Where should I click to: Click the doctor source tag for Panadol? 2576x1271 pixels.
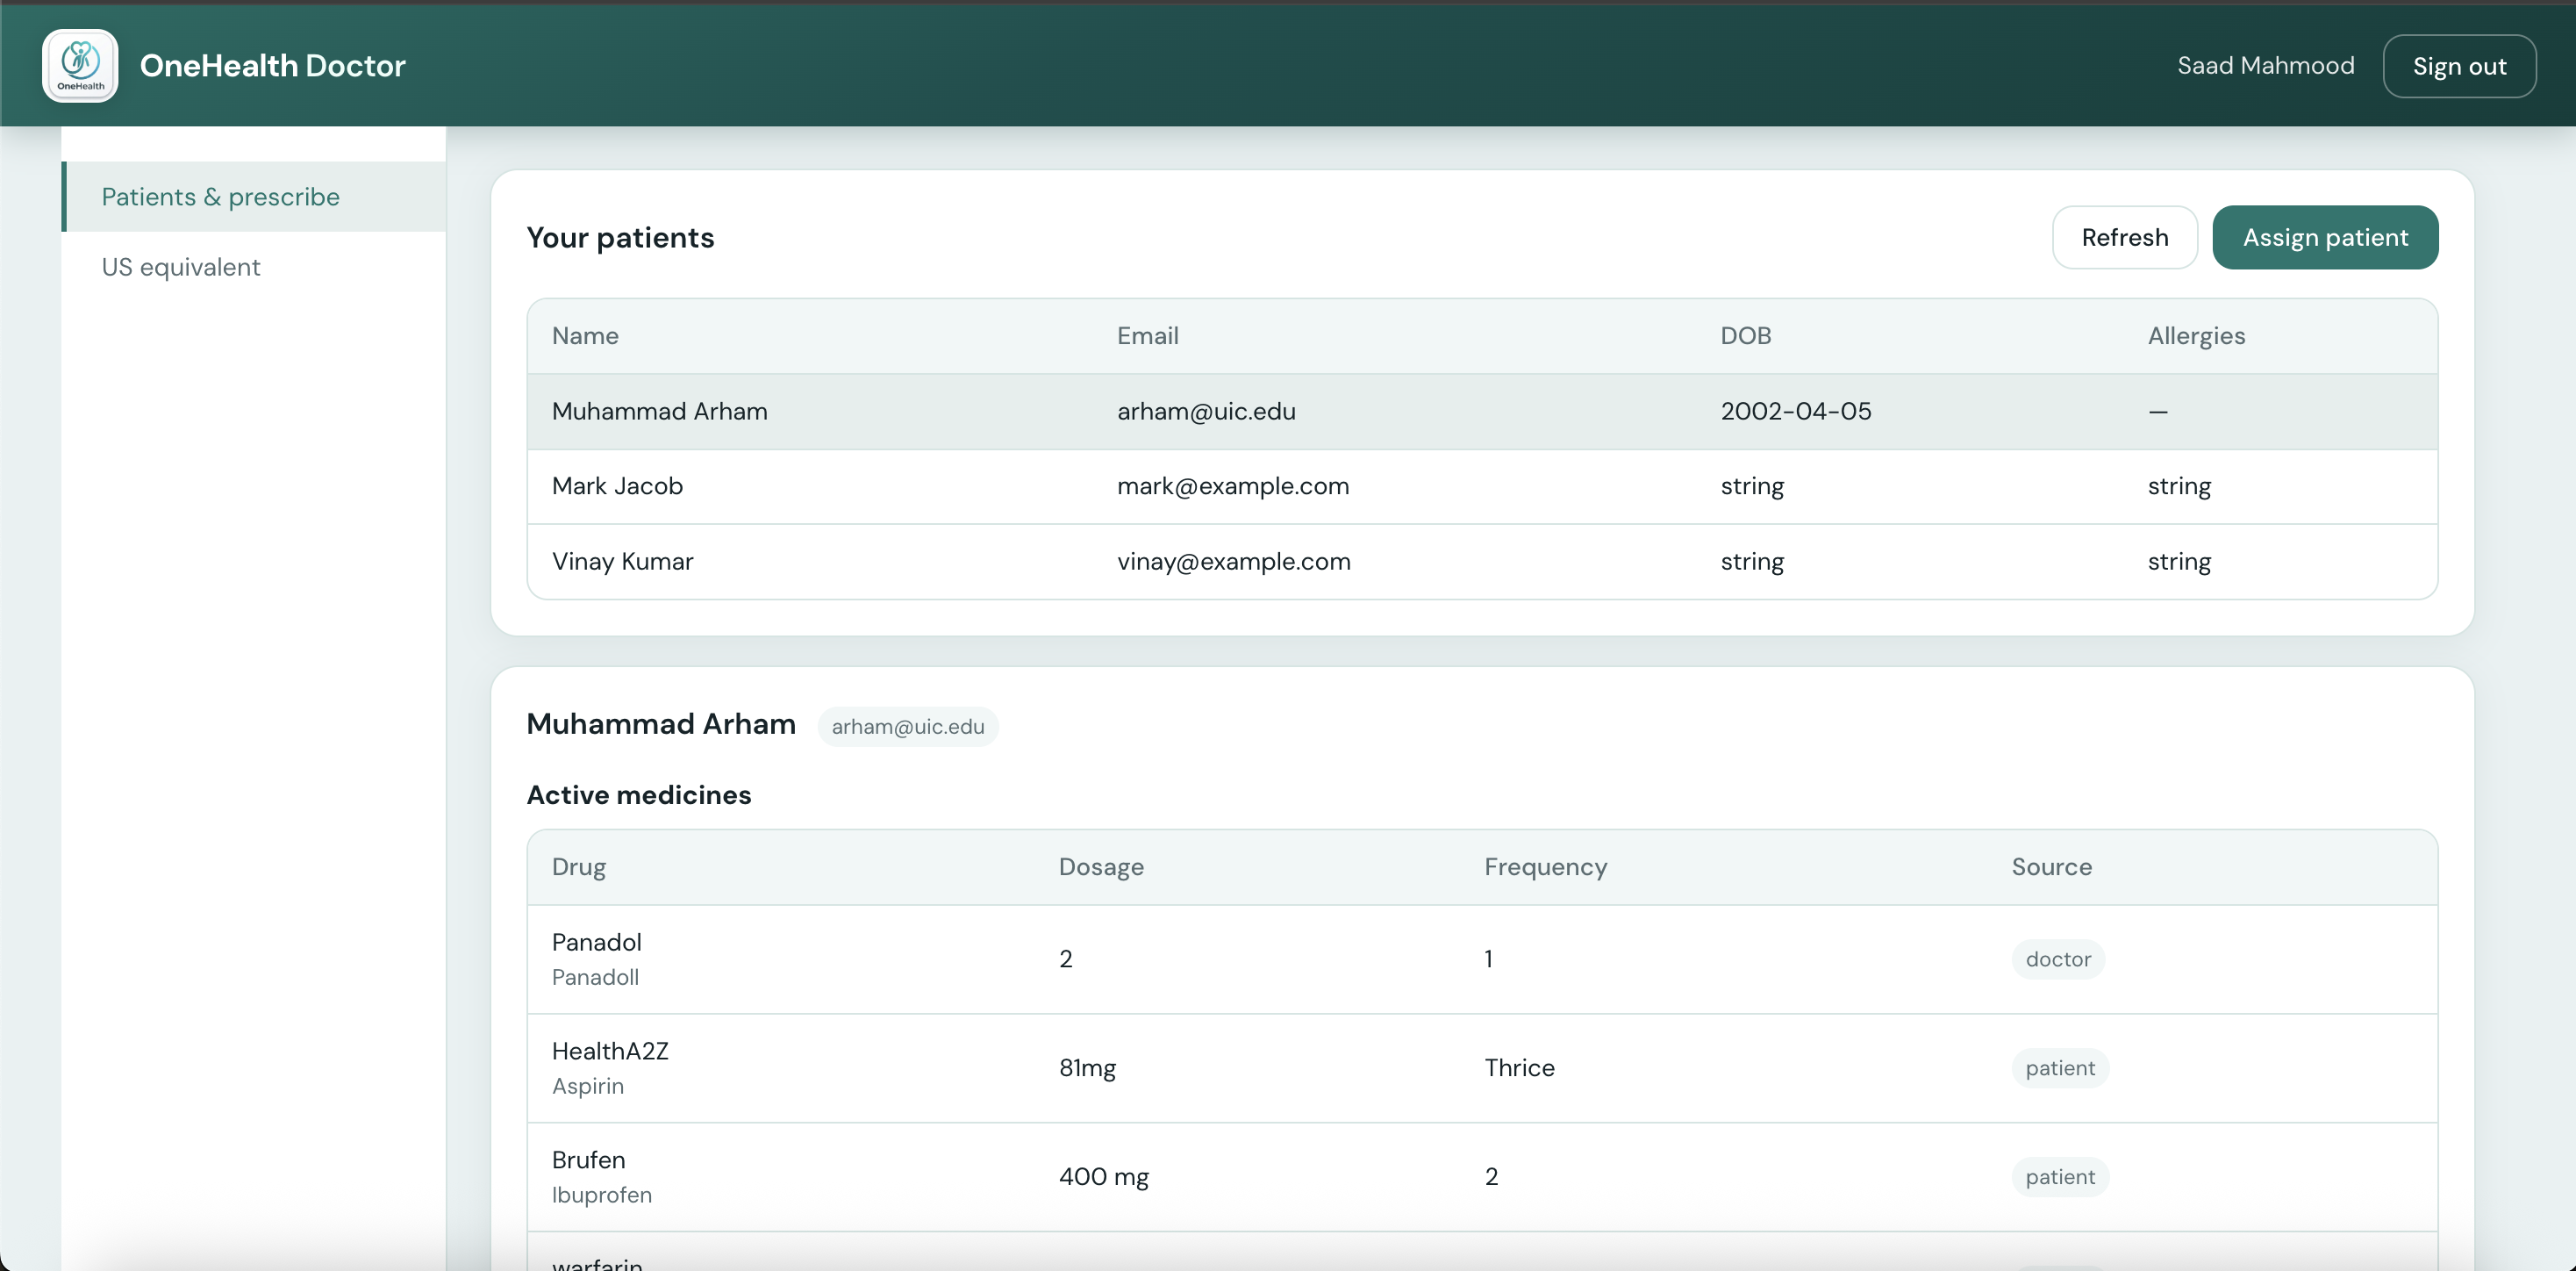[x=2057, y=959]
